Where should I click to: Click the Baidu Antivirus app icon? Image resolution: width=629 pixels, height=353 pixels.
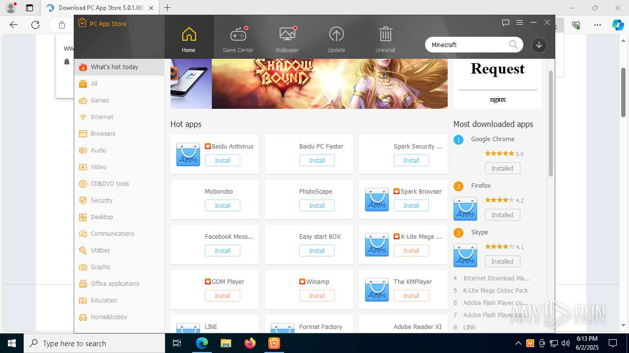[x=188, y=154]
